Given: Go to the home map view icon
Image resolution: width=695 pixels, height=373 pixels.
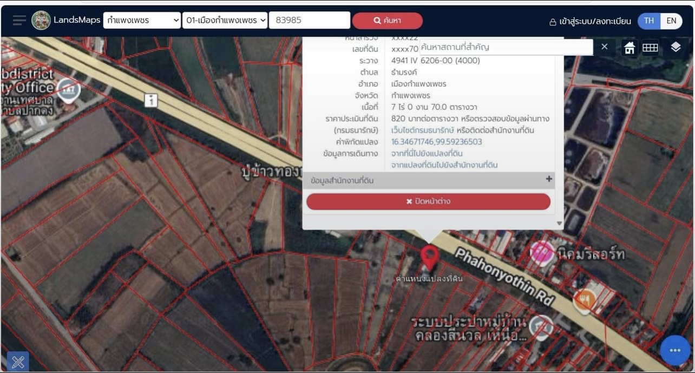Looking at the screenshot, I should click(630, 48).
